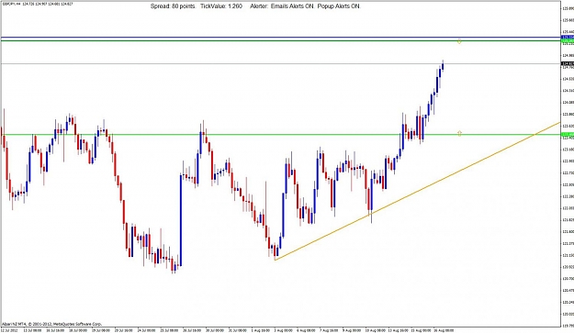Click the blue price label on the scale
The width and height of the screenshot is (574, 333).
click(x=568, y=38)
